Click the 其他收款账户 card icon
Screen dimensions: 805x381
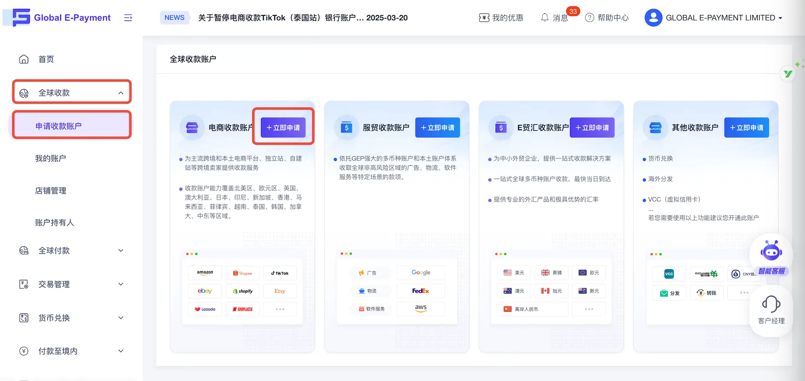coord(655,128)
